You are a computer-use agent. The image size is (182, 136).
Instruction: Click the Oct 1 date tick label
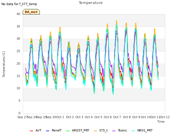click(x=60, y=117)
